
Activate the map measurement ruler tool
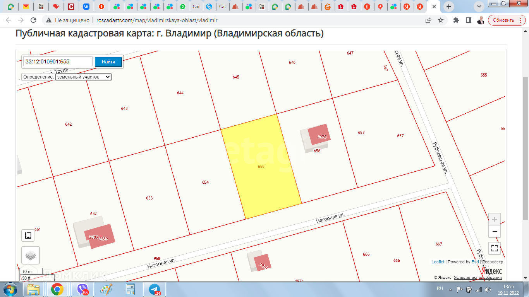coord(27,236)
